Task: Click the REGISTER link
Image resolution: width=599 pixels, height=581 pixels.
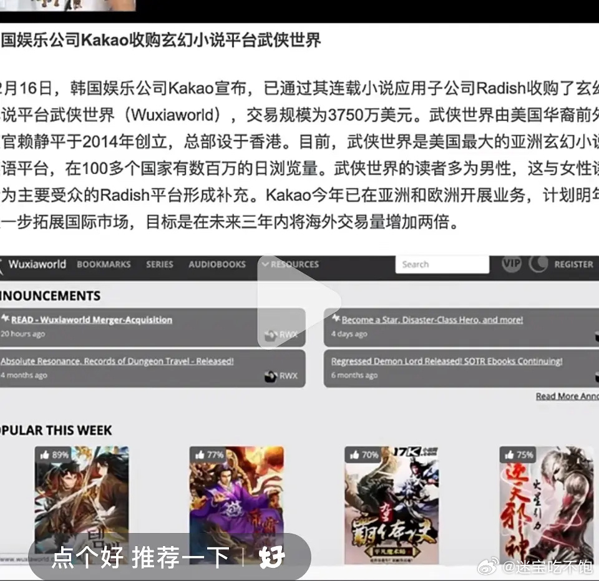Action: click(x=574, y=265)
